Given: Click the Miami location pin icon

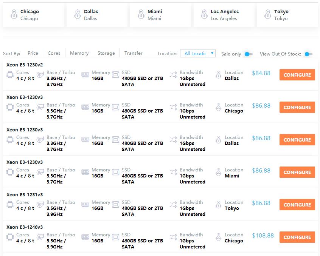Looking at the screenshot, I should (x=141, y=15).
